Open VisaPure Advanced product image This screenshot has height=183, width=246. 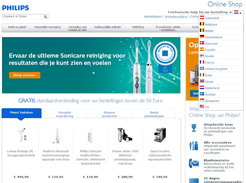pos(56,136)
